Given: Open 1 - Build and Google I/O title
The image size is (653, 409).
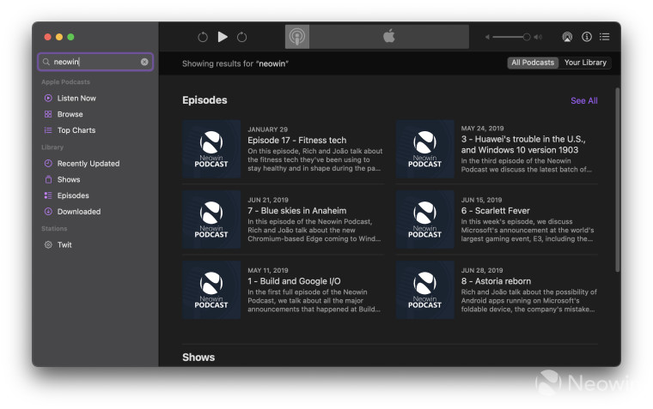Looking at the screenshot, I should (294, 281).
